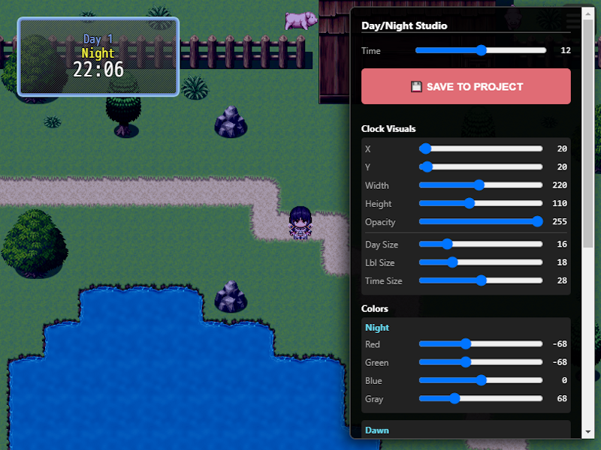Click the Night color section label
Image resolution: width=601 pixels, height=450 pixels.
(x=377, y=328)
